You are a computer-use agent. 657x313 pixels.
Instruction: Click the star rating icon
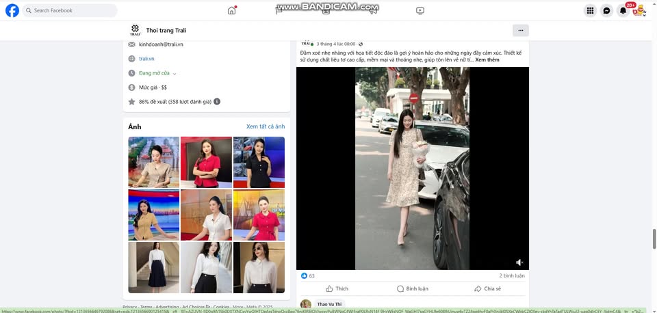[x=131, y=102]
